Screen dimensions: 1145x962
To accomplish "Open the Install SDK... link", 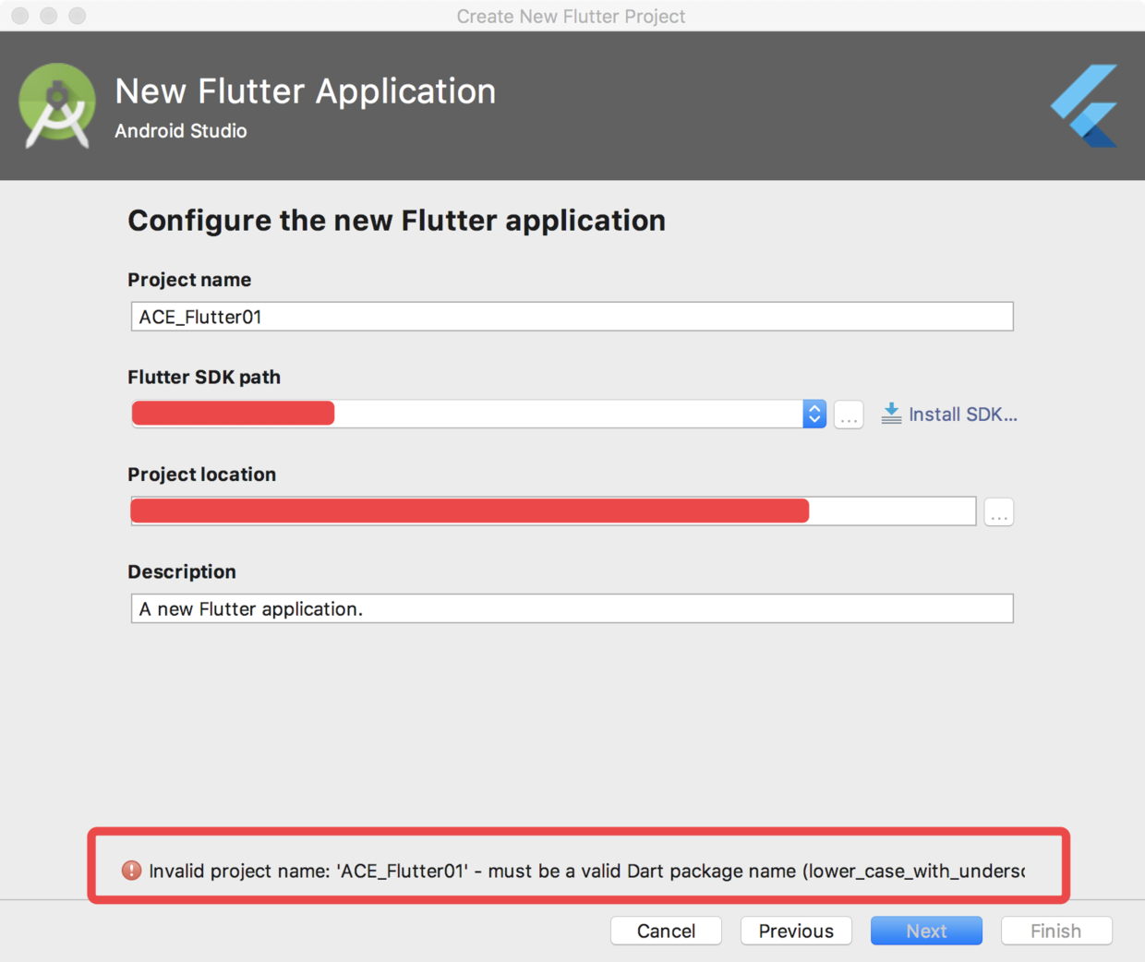I will (x=962, y=415).
